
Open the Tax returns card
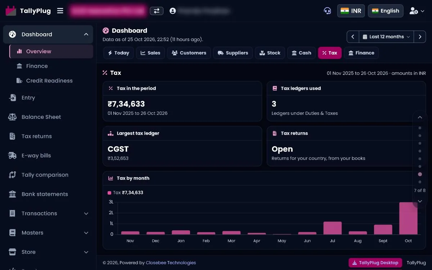pos(346,146)
